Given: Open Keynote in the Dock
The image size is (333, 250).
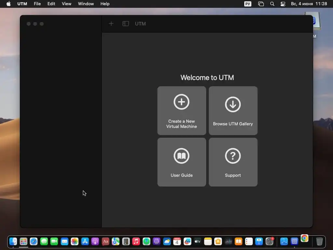Looking at the screenshot, I should tap(259, 242).
